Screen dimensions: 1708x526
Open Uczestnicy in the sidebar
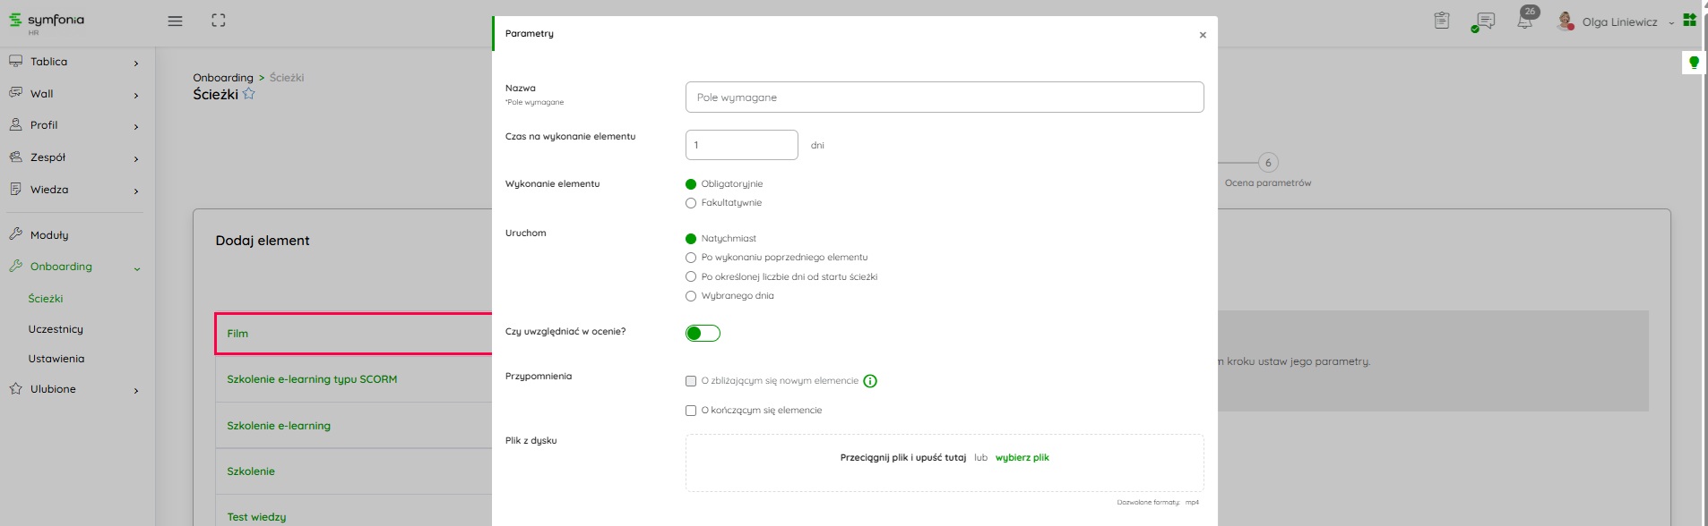tap(56, 329)
